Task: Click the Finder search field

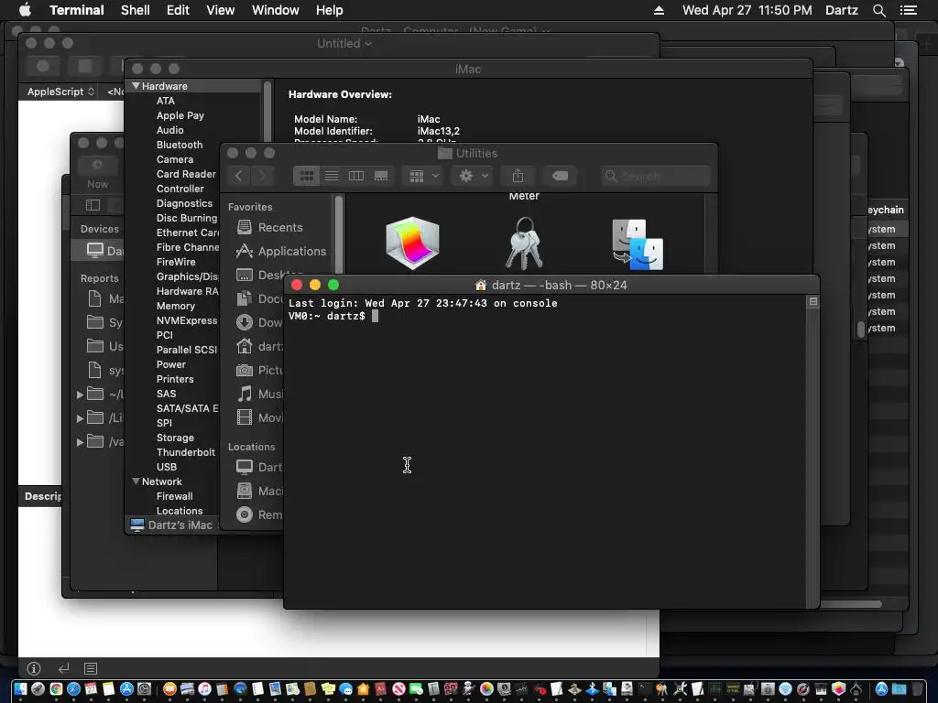Action: (x=656, y=176)
